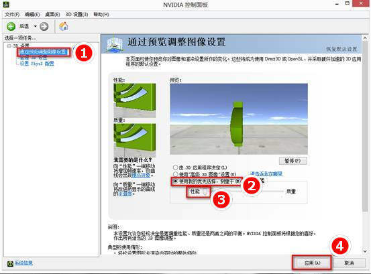The height and width of the screenshot is (274, 371).
Task: Click the system information icon at bottom left
Action: [10, 263]
